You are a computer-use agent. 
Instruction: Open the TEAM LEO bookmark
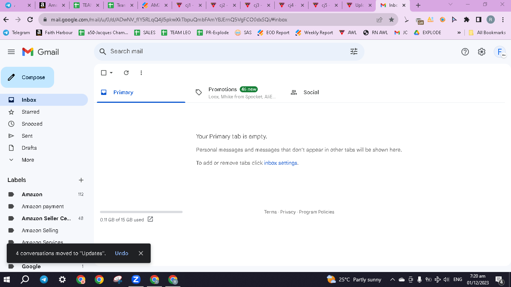[176, 33]
